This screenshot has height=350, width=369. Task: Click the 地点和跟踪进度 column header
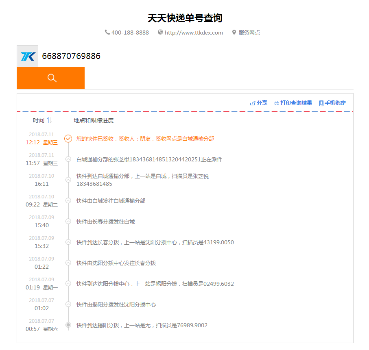(94, 120)
